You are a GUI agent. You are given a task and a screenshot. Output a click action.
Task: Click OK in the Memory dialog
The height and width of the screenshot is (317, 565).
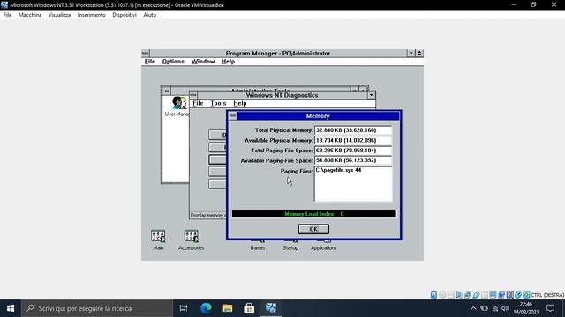click(x=313, y=229)
